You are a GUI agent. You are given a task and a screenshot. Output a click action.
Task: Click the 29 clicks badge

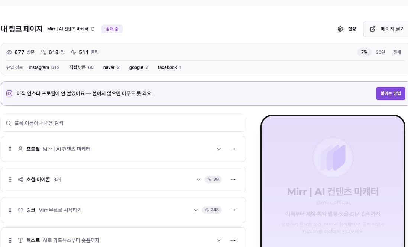coord(213,180)
